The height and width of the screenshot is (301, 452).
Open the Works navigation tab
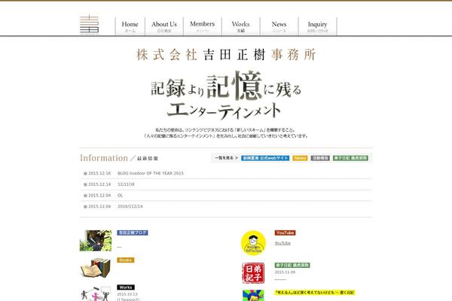pos(241,26)
